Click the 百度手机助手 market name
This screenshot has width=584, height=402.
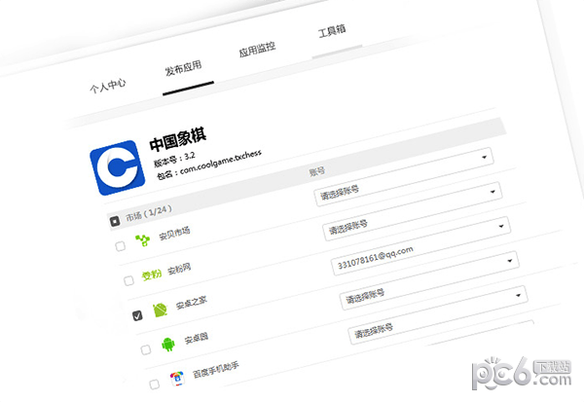(x=216, y=370)
